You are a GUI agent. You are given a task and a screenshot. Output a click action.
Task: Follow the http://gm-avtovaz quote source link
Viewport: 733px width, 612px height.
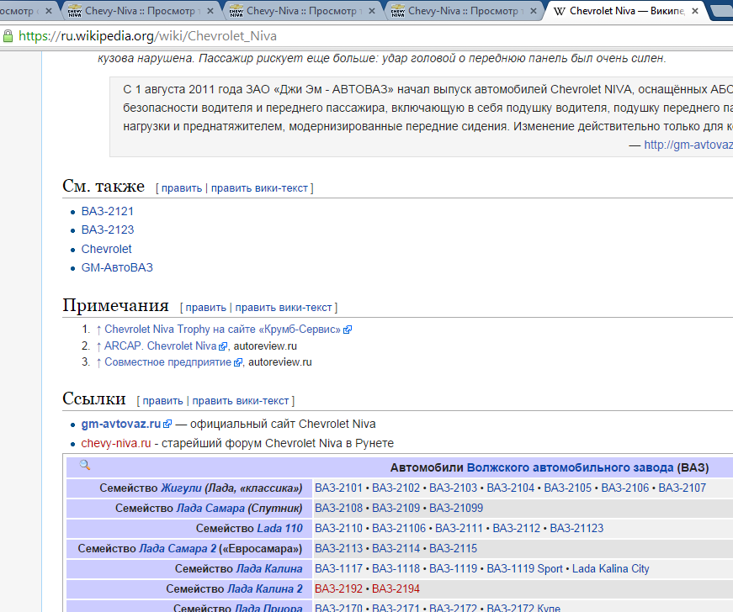[688, 145]
